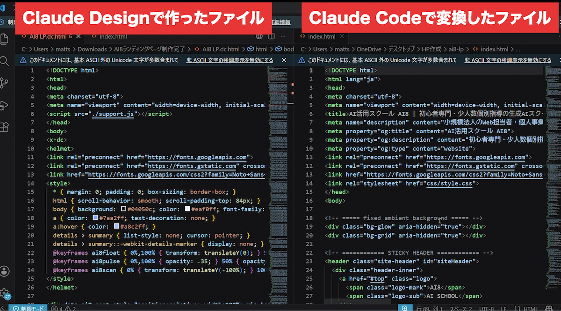The image size is (561, 311).
Task: Click the STICKY HEADER comment line
Action: coord(409,253)
